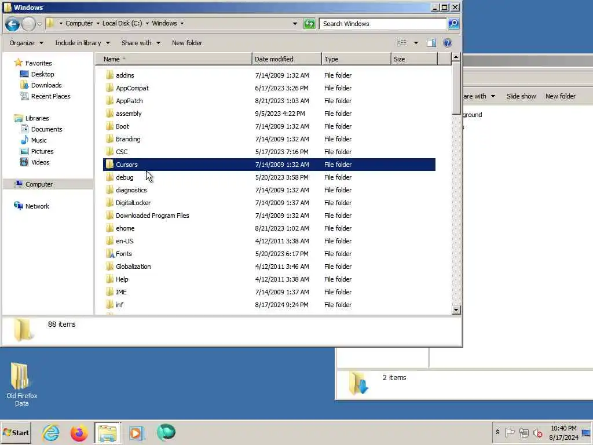593x445 pixels.
Task: Open the Music library
Action: [39, 140]
